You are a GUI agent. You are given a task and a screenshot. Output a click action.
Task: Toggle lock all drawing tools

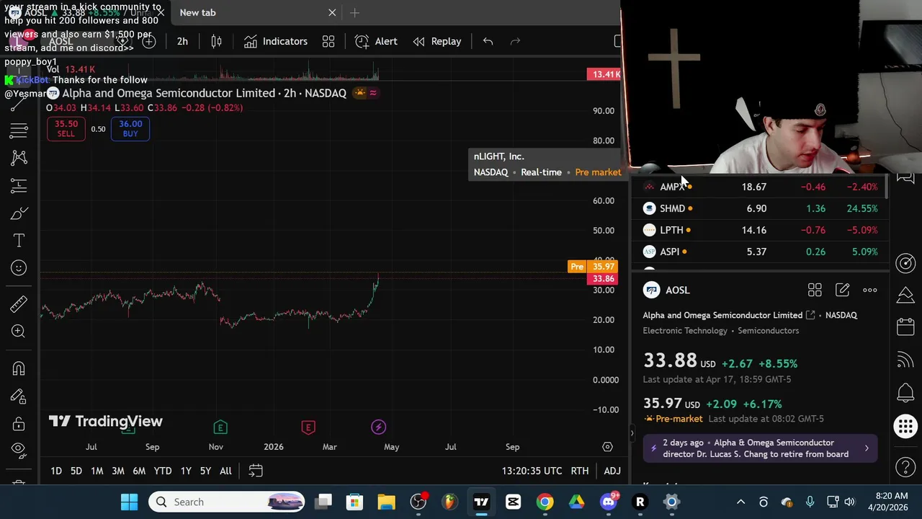pyautogui.click(x=19, y=424)
